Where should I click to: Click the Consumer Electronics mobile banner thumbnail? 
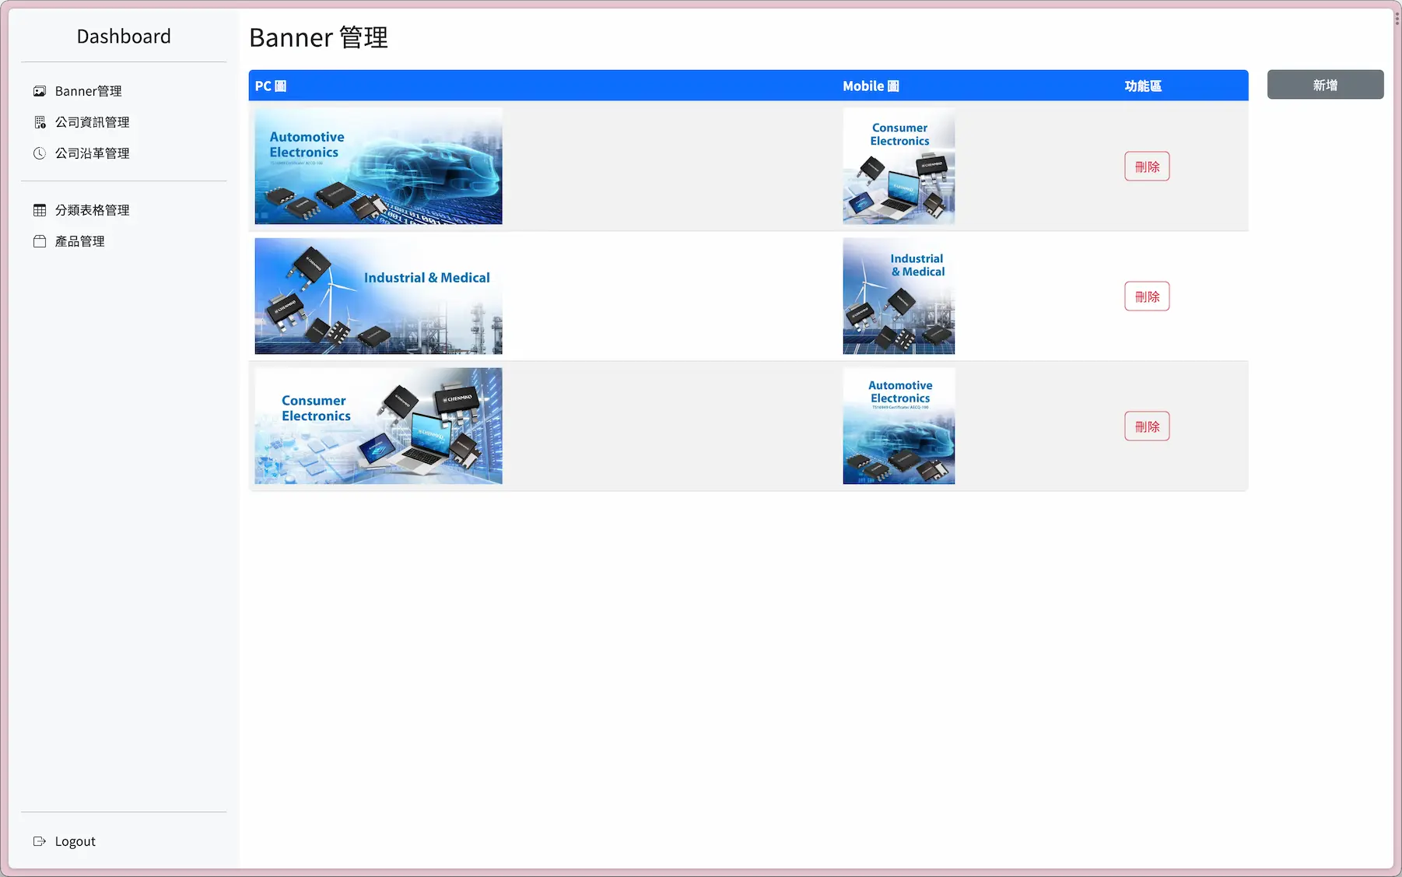[899, 166]
